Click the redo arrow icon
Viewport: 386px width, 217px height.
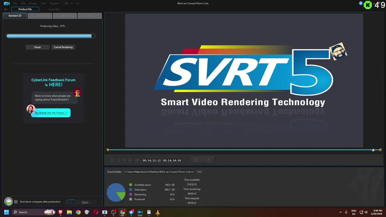click(x=77, y=3)
